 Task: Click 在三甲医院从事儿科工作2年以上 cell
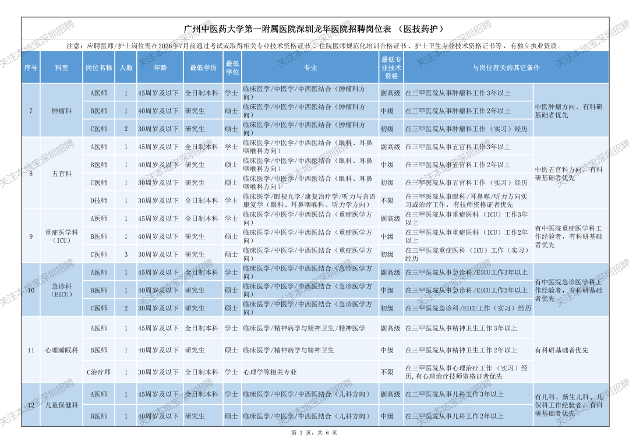point(468,416)
